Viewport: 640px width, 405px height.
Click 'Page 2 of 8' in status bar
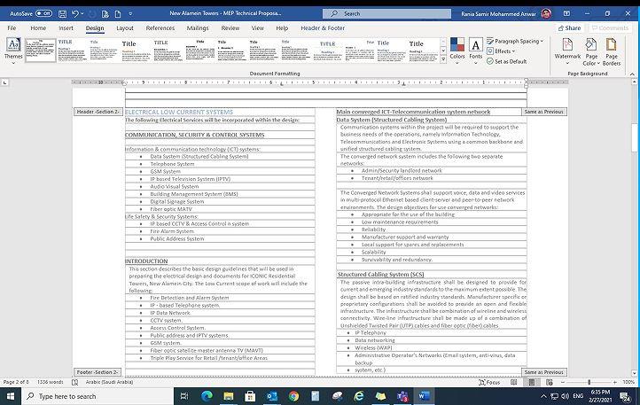(x=16, y=382)
